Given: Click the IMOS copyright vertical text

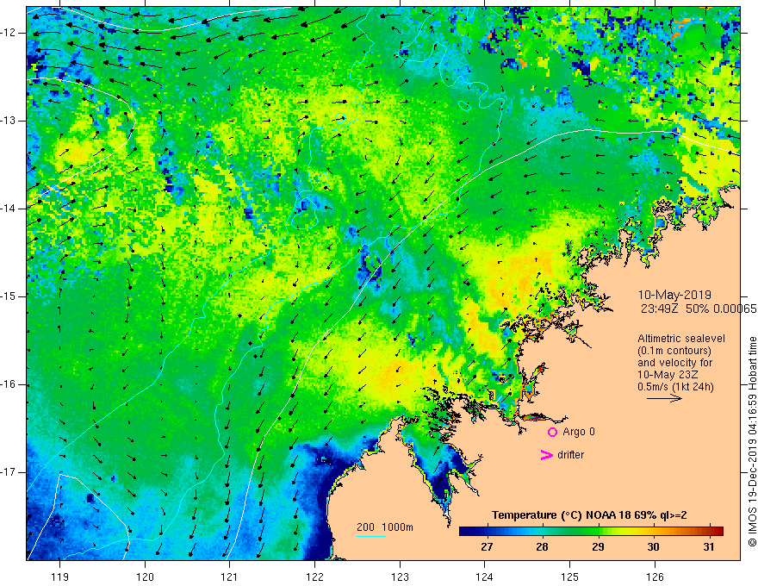Looking at the screenshot, I should click(752, 441).
